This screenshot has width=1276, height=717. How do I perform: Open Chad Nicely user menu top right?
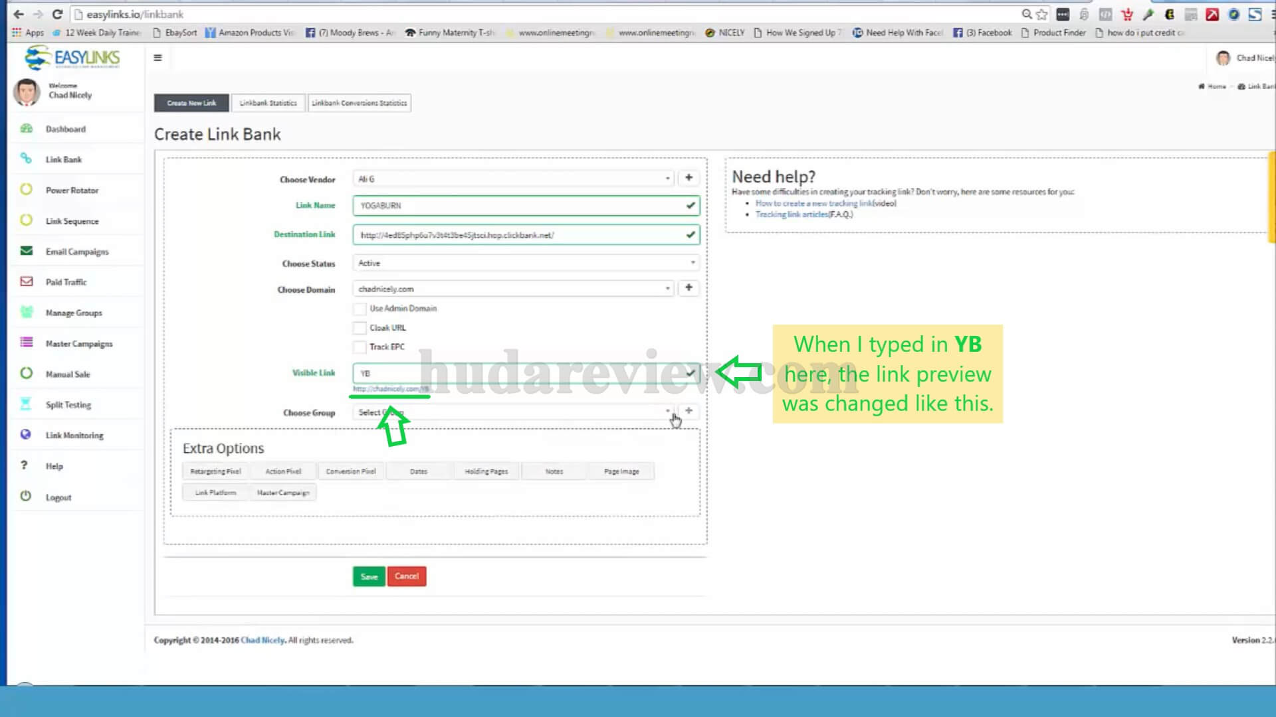click(x=1245, y=58)
